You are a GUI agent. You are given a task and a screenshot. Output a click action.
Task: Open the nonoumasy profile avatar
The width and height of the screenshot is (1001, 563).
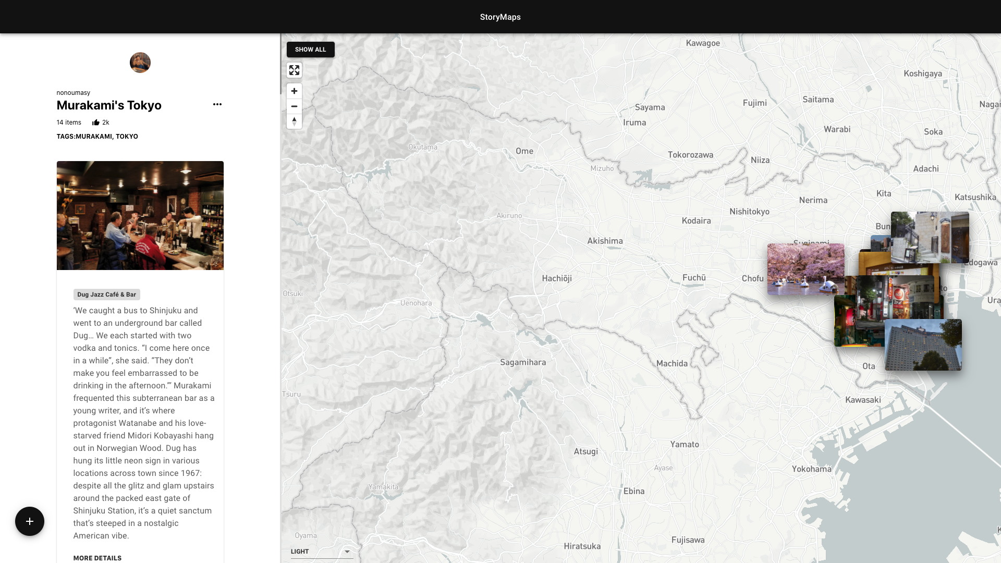point(140,63)
